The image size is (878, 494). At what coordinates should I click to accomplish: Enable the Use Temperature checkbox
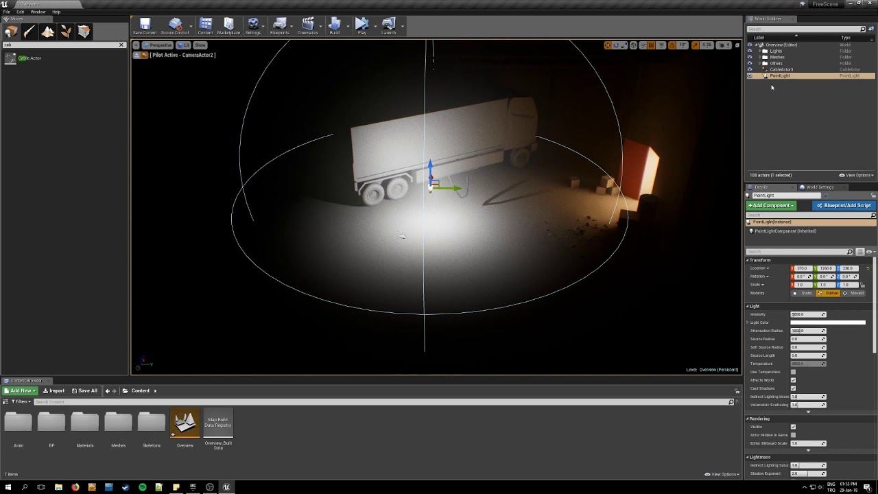click(794, 371)
